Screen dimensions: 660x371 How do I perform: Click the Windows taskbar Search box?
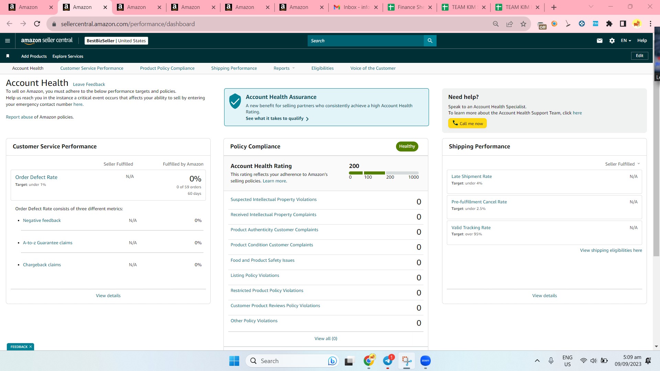coord(292,361)
